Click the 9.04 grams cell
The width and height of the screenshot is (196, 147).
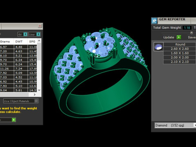pos(7,90)
